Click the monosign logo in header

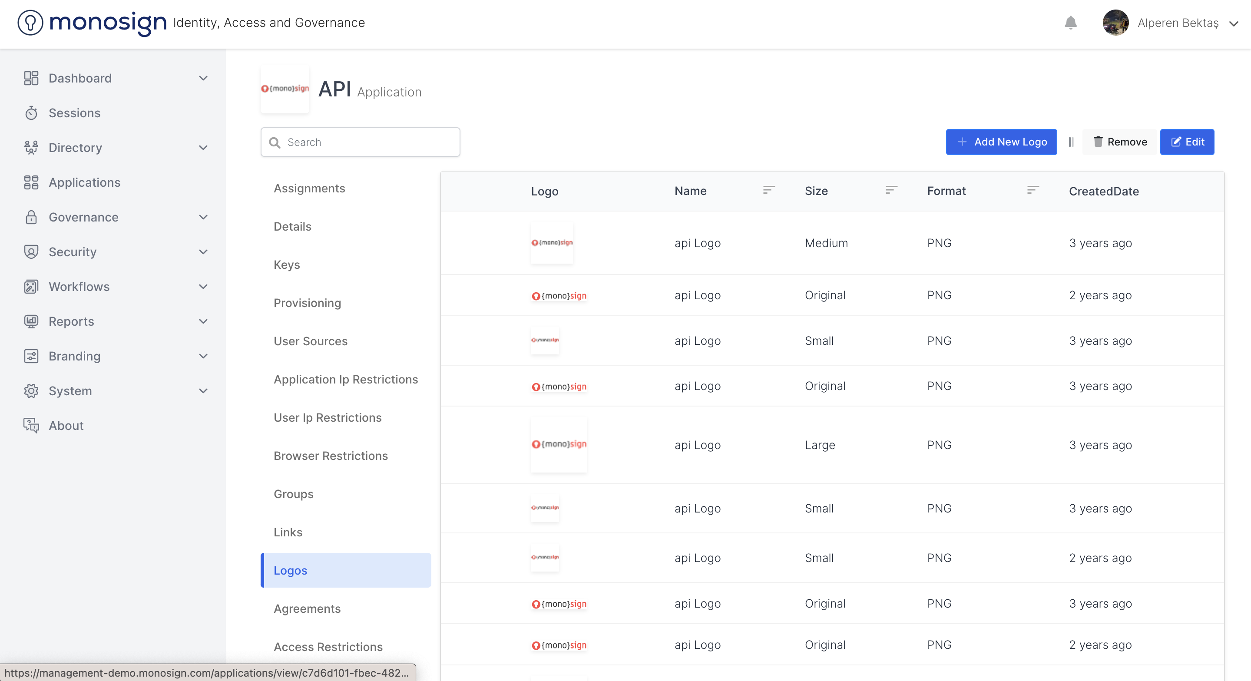point(92,23)
